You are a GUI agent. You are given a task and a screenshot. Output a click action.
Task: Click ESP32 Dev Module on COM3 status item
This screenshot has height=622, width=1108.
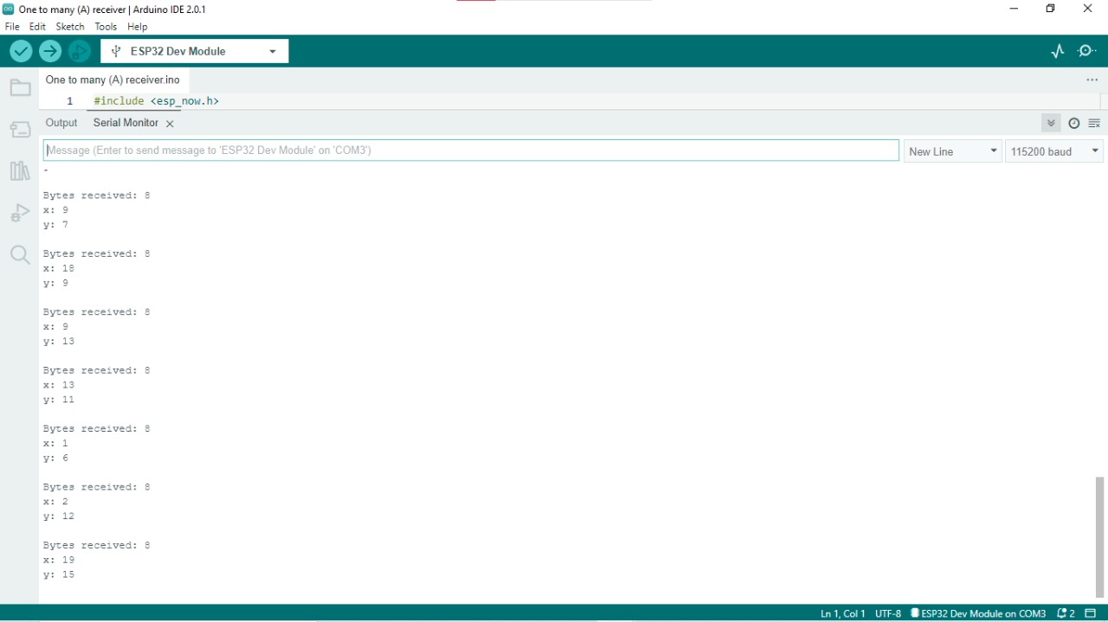click(978, 613)
